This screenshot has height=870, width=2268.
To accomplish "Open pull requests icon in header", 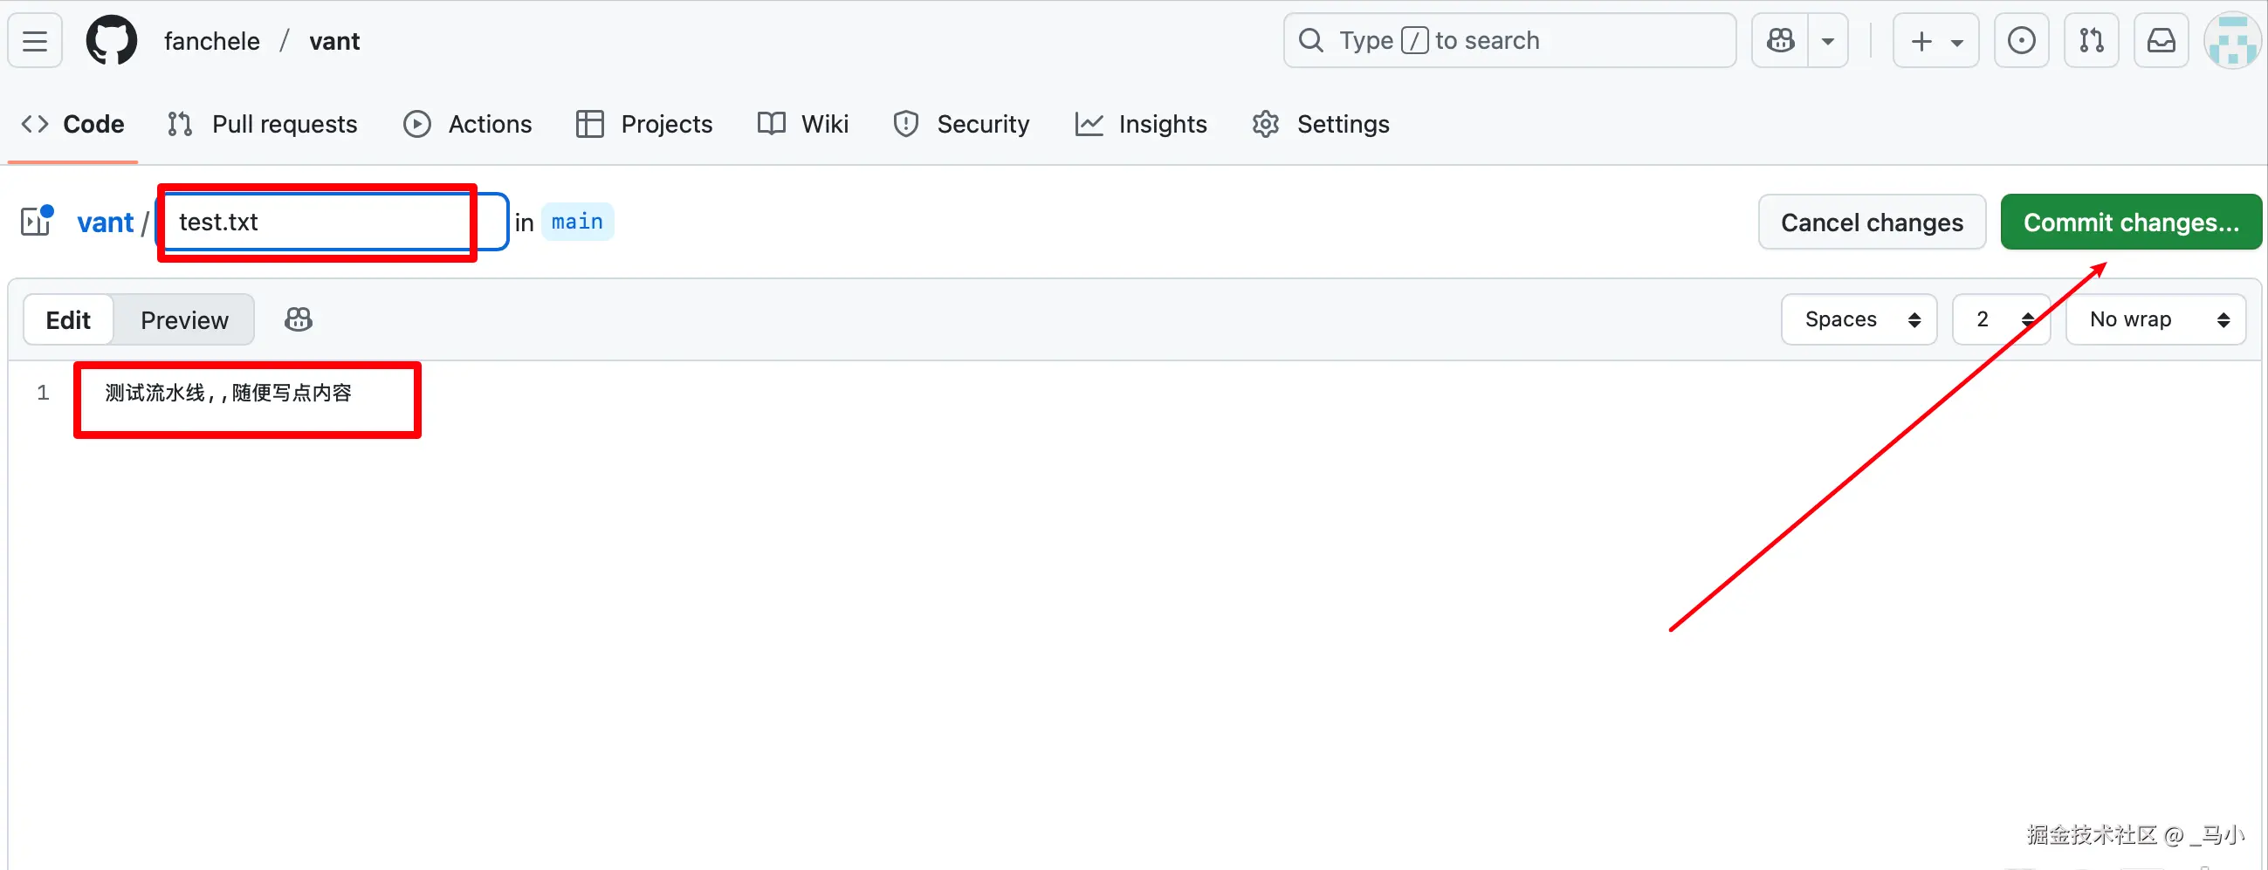I will tap(2091, 40).
